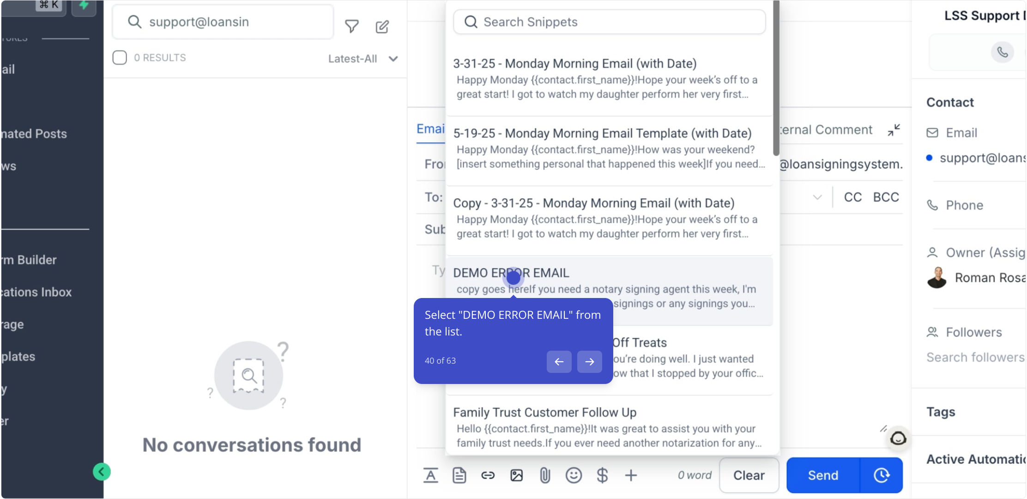Screen dimensions: 1027x499
Task: Insert a snippet using the document icon
Action: click(x=459, y=475)
